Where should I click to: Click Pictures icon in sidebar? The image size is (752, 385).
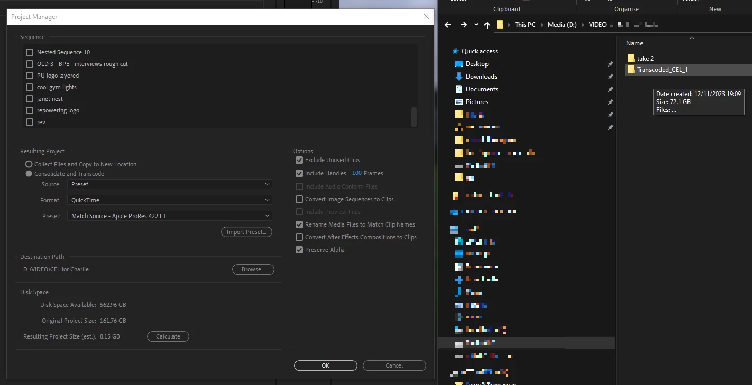click(459, 102)
